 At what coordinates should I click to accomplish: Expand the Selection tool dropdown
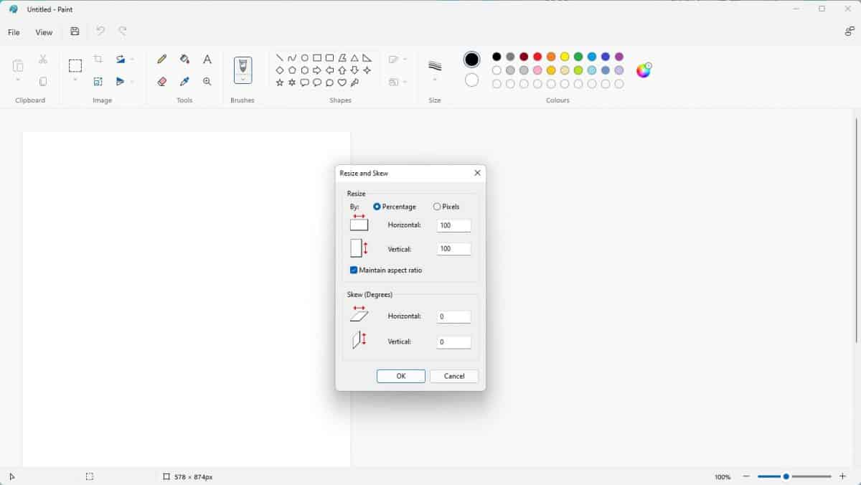click(x=75, y=81)
